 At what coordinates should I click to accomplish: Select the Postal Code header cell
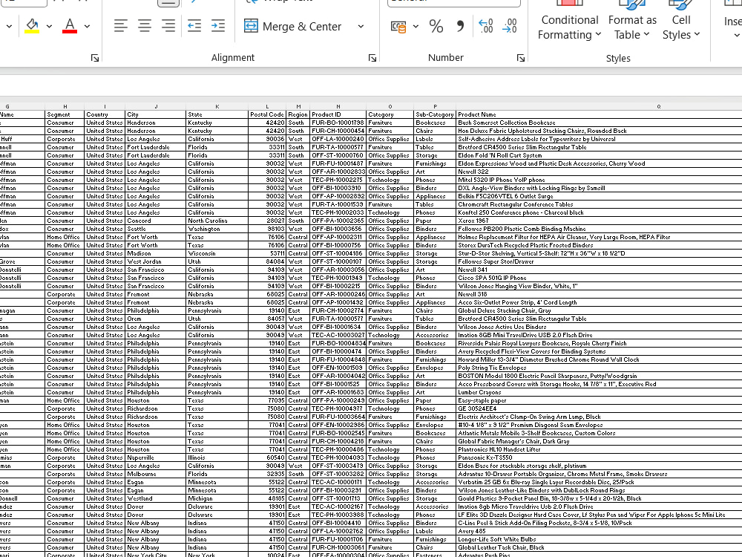267,114
